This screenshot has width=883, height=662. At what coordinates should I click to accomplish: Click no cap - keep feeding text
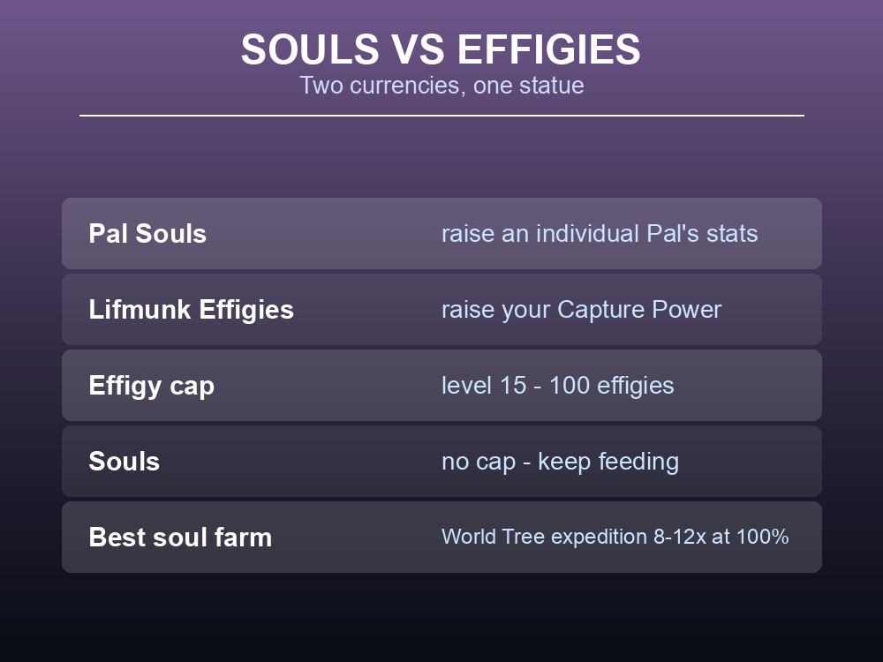(561, 462)
